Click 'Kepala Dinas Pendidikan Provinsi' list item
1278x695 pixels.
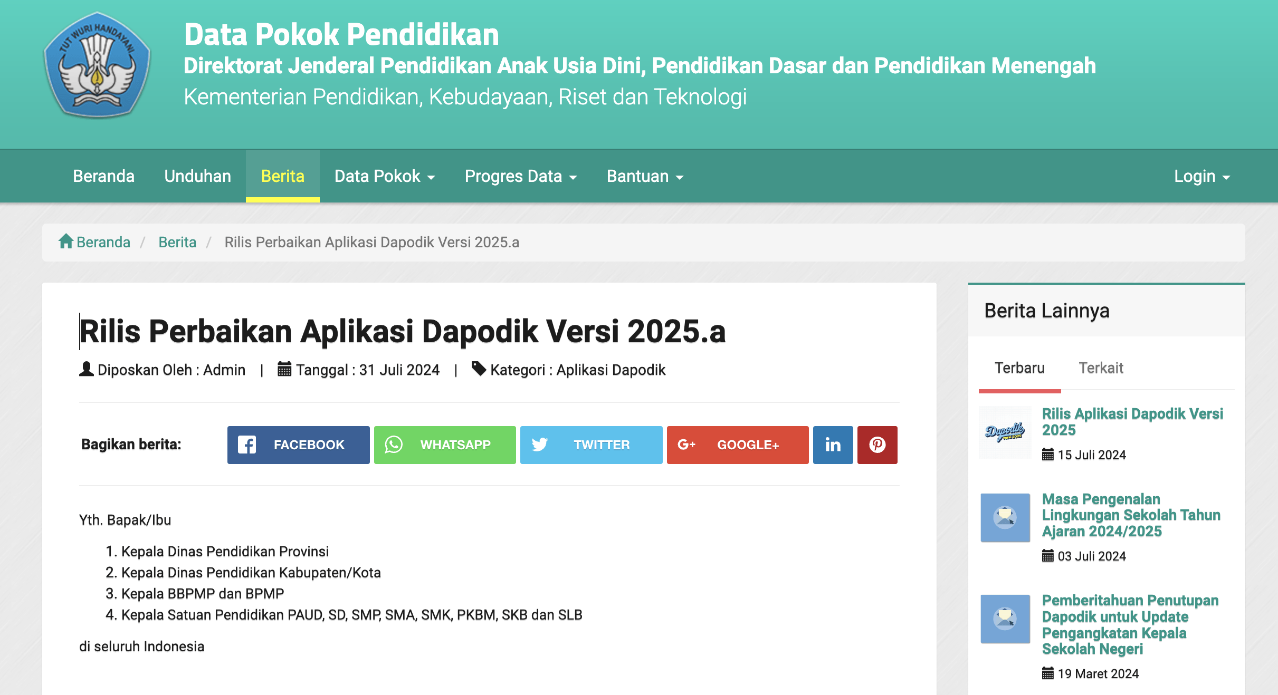tap(225, 552)
